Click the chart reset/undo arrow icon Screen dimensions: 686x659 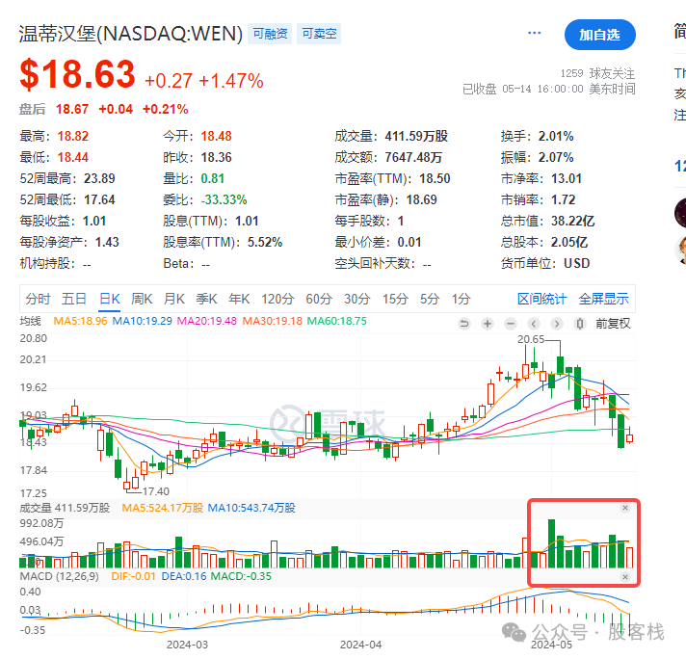(x=464, y=324)
